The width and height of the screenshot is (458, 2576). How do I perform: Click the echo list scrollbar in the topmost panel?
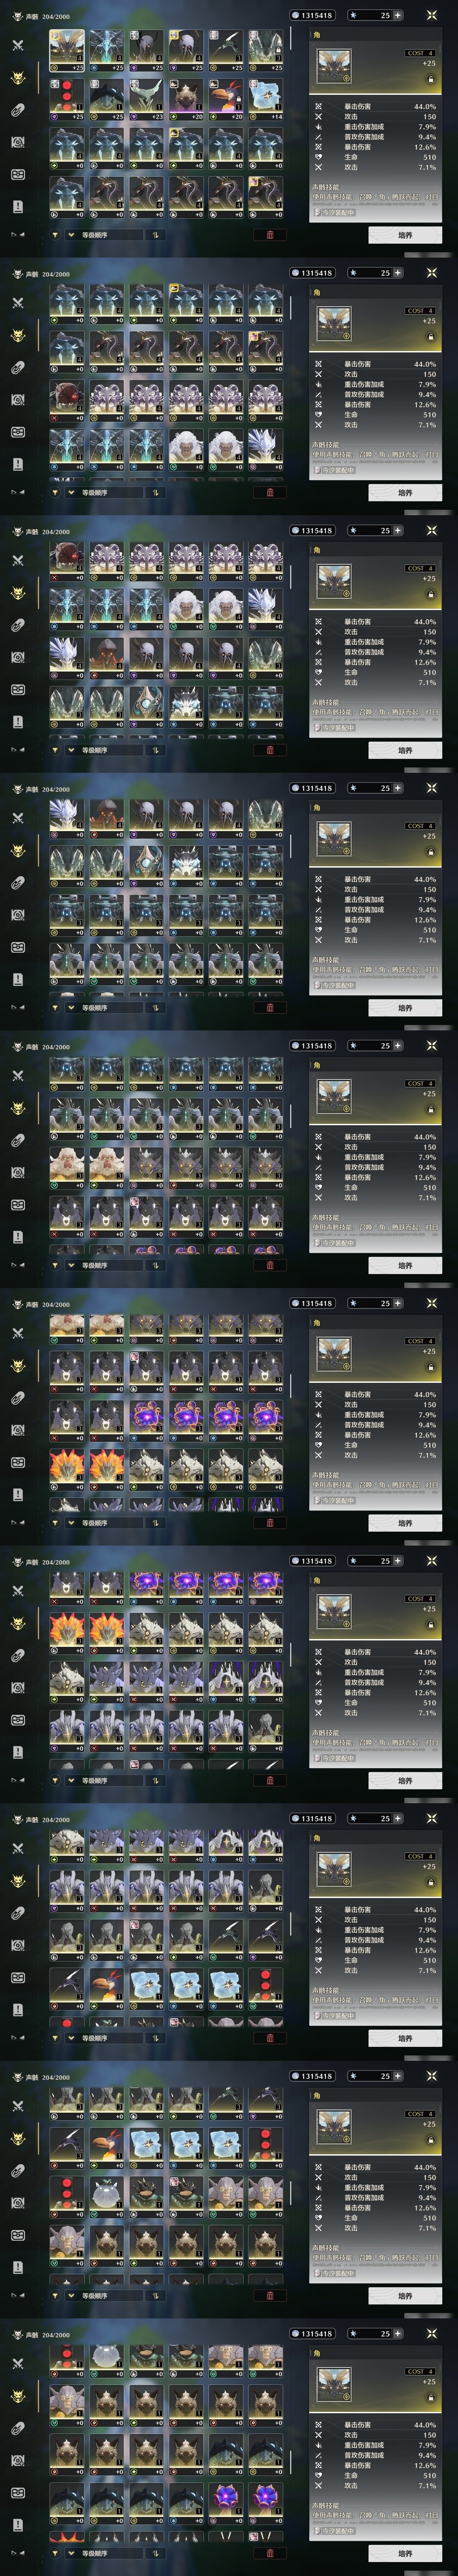[x=291, y=38]
